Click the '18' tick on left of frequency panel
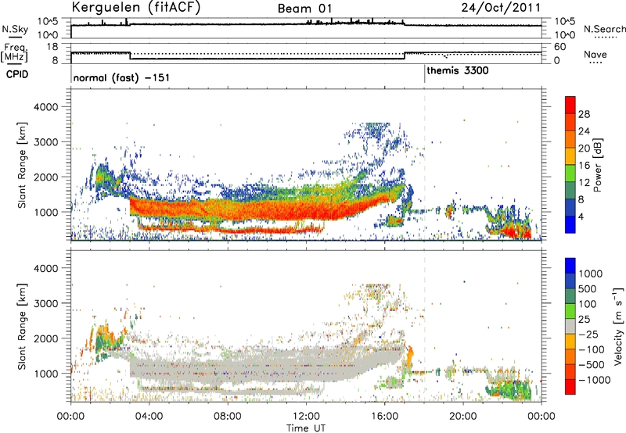 click(52, 47)
